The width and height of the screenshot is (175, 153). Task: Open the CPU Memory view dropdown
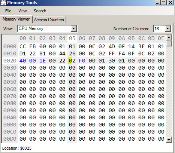[x=47, y=28]
